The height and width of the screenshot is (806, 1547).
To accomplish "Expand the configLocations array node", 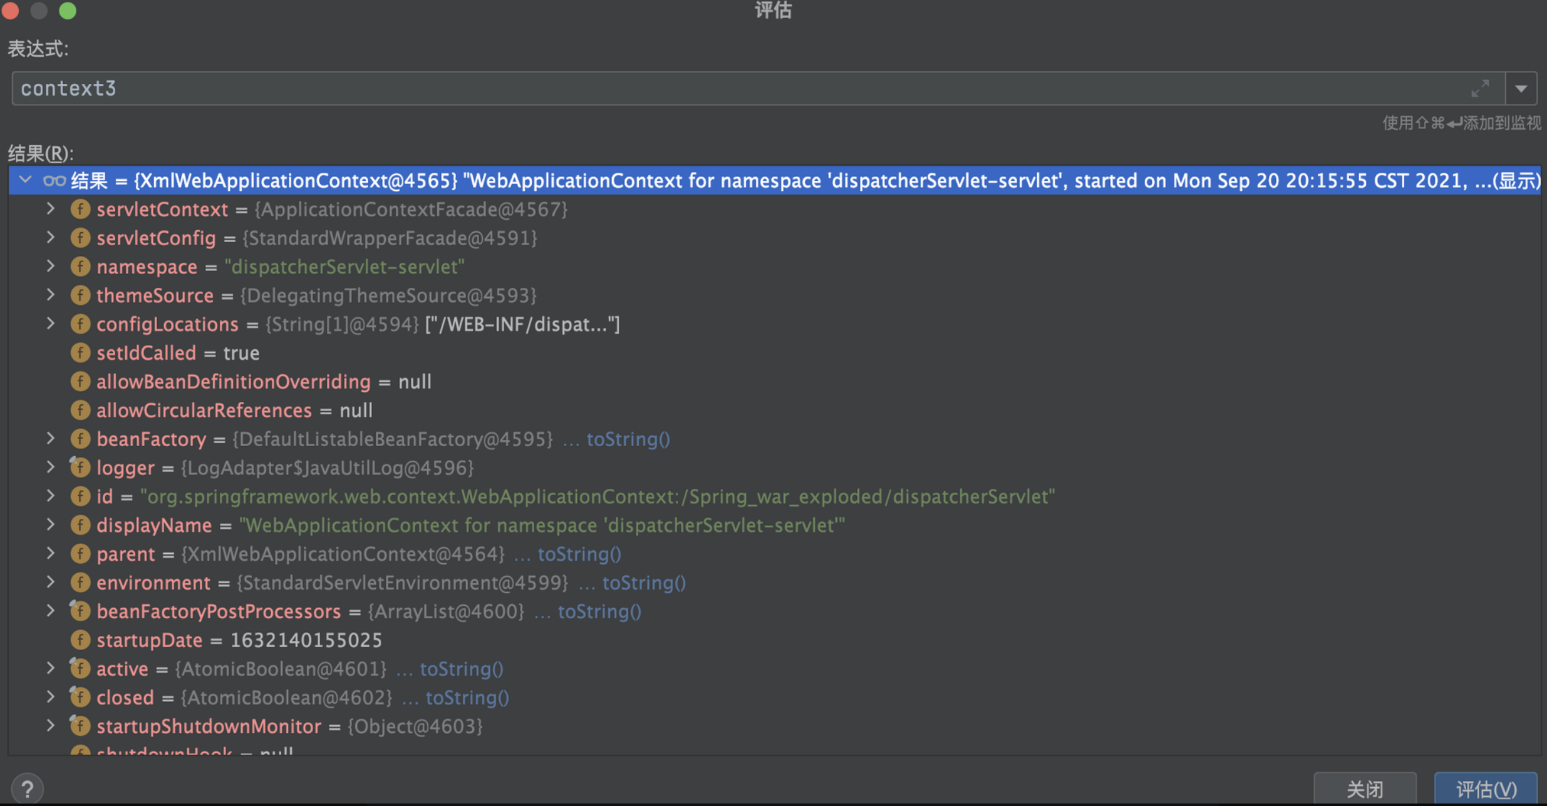I will pyautogui.click(x=51, y=324).
